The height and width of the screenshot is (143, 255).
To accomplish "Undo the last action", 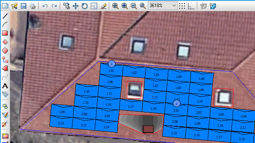I will point(45,6).
